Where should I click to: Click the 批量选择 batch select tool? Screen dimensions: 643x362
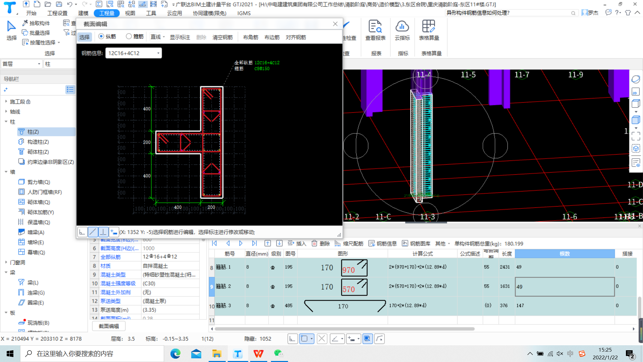point(36,33)
